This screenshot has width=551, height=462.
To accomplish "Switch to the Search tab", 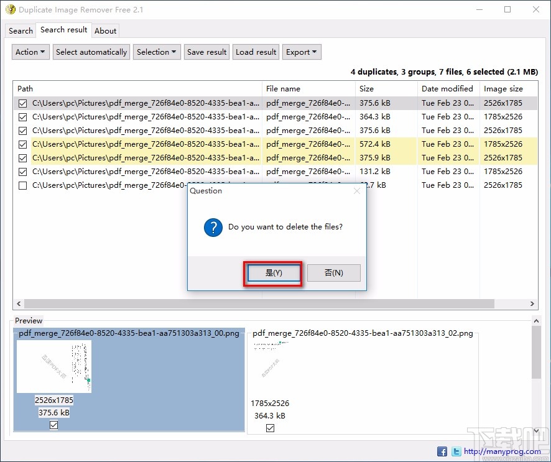I will coord(21,30).
